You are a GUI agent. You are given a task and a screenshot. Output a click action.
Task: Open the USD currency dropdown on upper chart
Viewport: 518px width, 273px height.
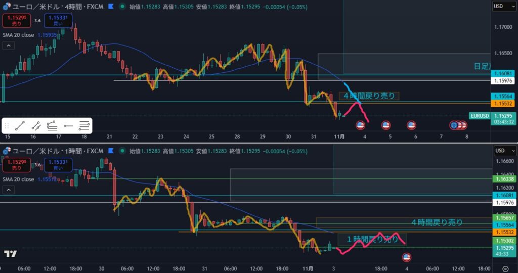[x=504, y=7]
